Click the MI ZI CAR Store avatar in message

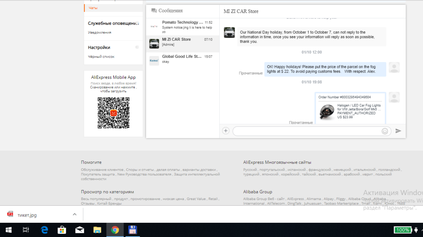(x=229, y=32)
